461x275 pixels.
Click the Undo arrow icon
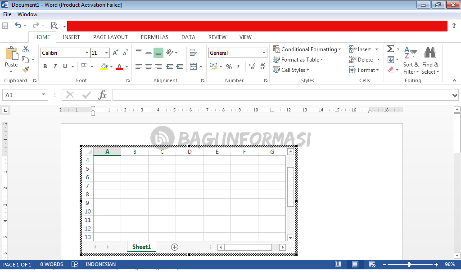[18, 26]
